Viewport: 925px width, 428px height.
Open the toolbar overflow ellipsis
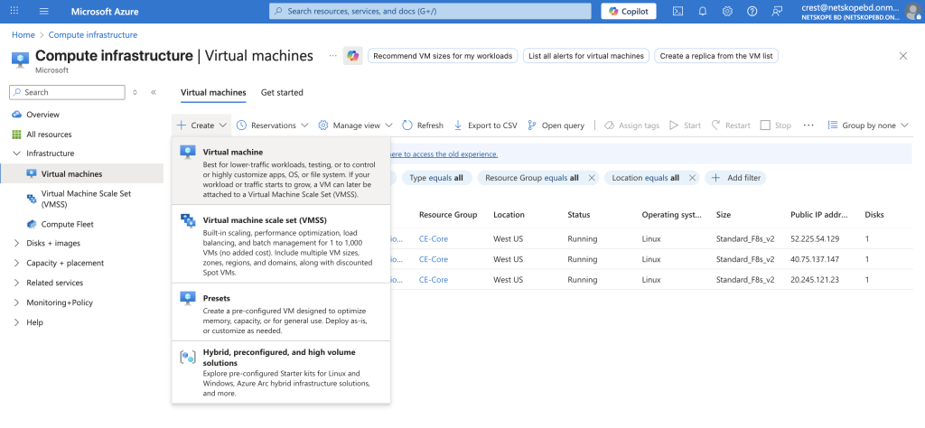(808, 125)
